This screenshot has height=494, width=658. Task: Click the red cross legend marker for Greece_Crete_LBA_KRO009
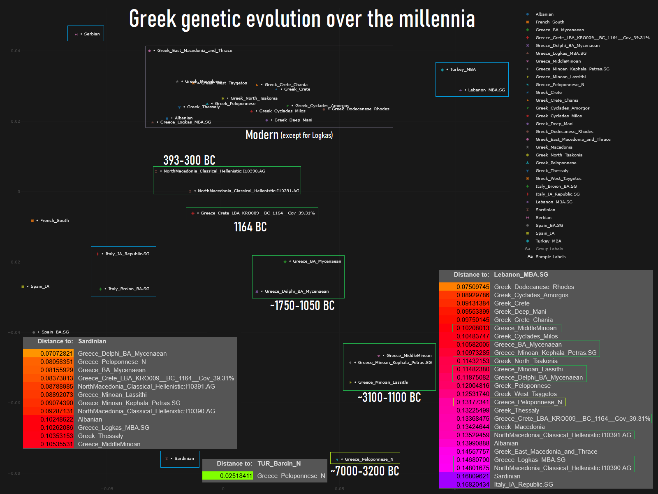coord(528,38)
